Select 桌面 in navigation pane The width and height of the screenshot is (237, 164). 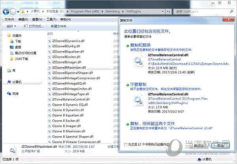(x=15, y=47)
